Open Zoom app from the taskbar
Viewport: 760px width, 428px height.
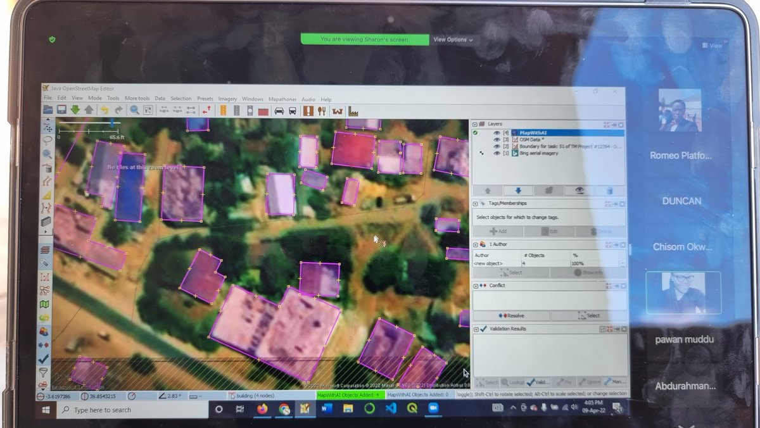click(434, 409)
